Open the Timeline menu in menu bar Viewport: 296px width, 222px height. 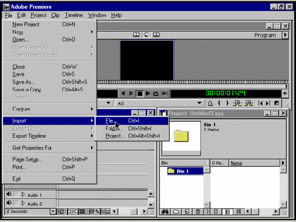74,15
